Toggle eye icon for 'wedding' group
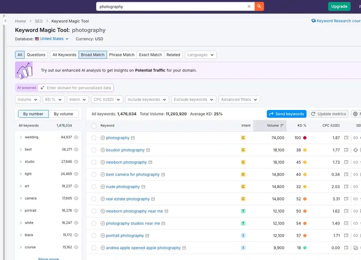The height and width of the screenshot is (260, 361). coord(76,137)
